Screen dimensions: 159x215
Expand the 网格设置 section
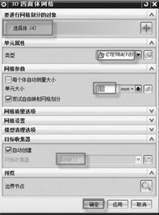tap(152, 120)
